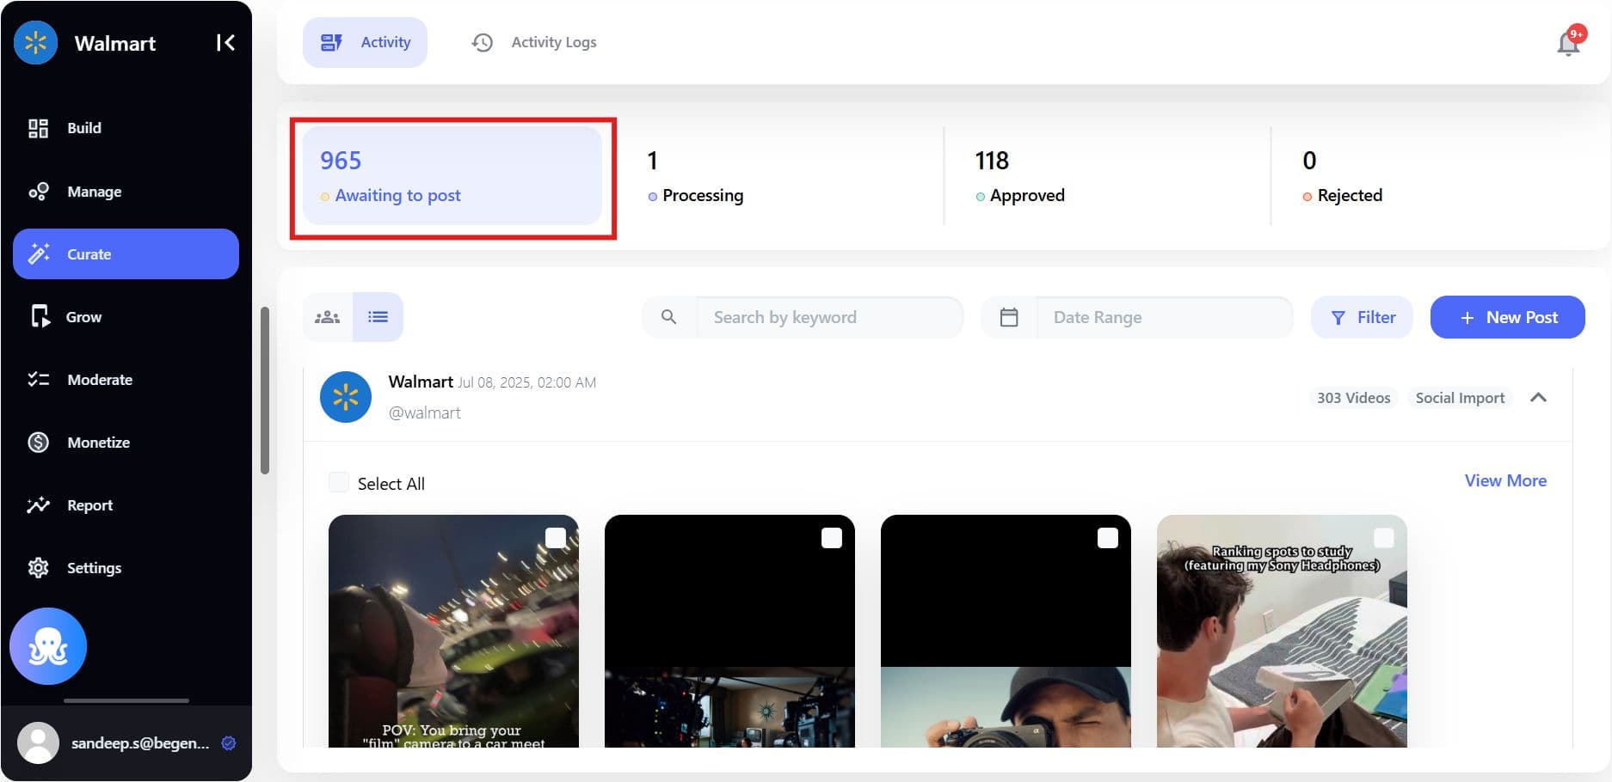Collapse the Walmart post group

1539,397
